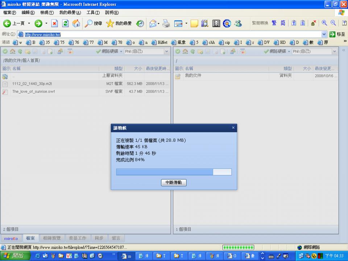Click the yellow note toolbar icon
The width and height of the screenshot is (348, 261).
coord(194,23)
